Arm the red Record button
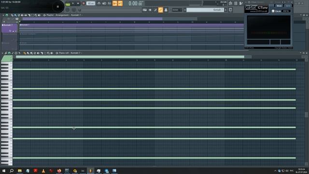This screenshot has width=309, height=174. [84, 3]
